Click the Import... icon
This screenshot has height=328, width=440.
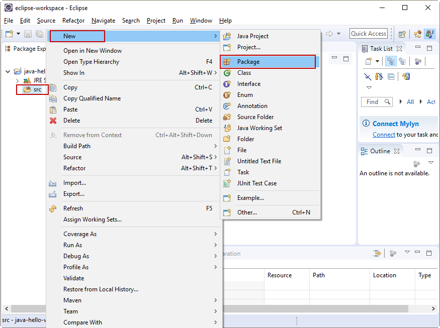(x=53, y=183)
